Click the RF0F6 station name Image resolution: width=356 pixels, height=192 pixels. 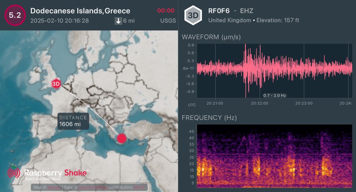[219, 11]
